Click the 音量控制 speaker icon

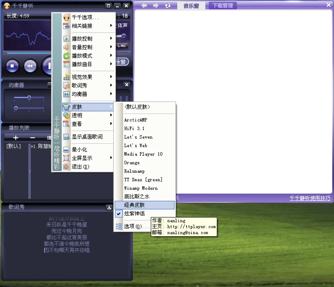point(66,47)
